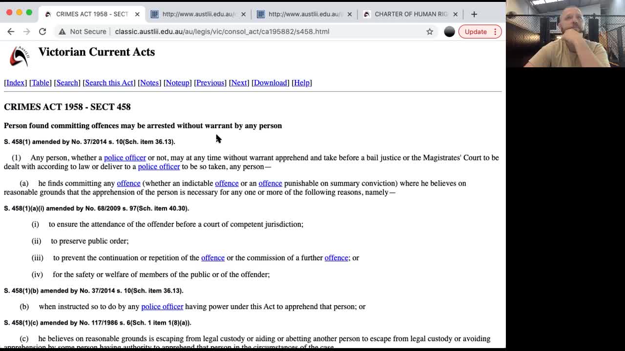Viewport: 625px width, 351px height.
Task: Open the Noteup link
Action: click(x=177, y=83)
